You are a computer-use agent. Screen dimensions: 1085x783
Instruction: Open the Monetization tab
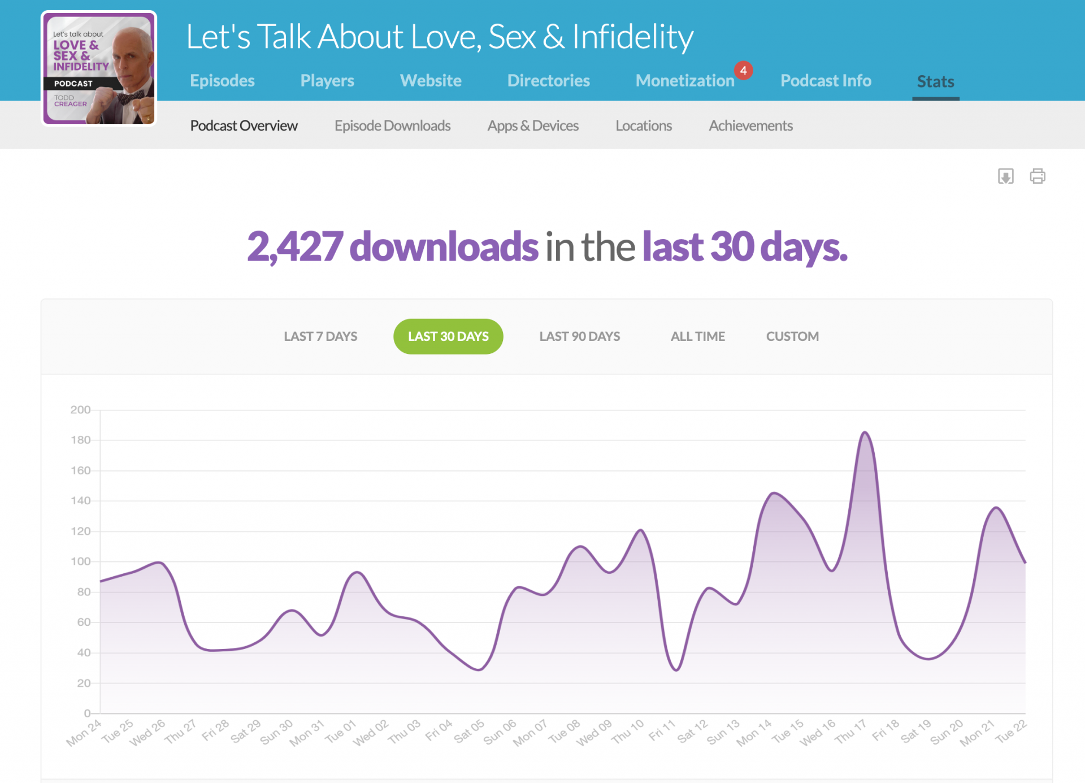pyautogui.click(x=684, y=81)
